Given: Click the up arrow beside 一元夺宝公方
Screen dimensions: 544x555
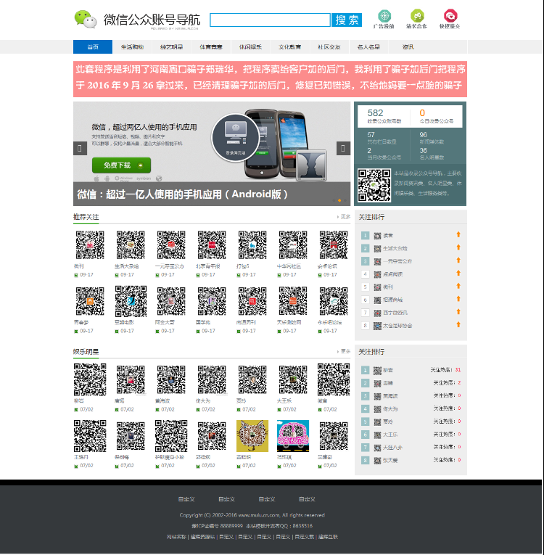Looking at the screenshot, I should pos(458,260).
